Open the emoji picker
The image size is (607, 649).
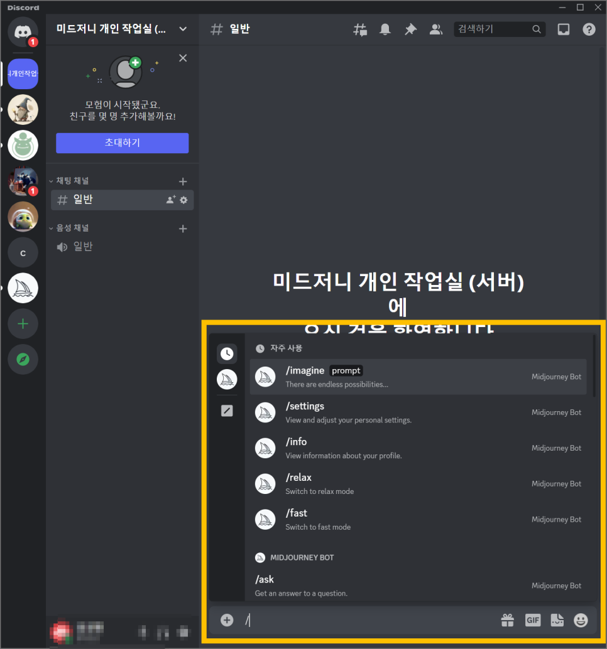tap(581, 620)
